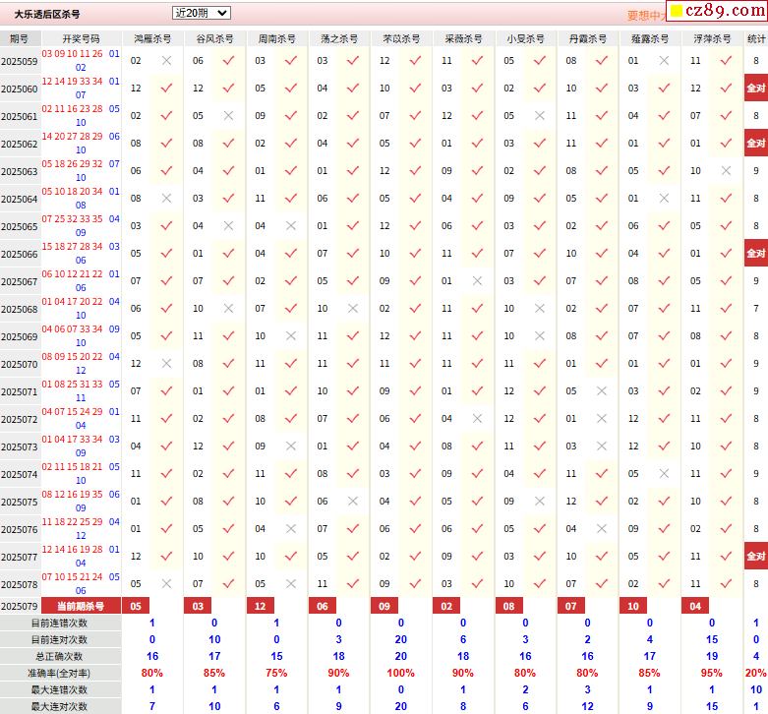768x714 pixels.
Task: Click the gray X in 荡之 column, row 2025075
Action: (353, 501)
